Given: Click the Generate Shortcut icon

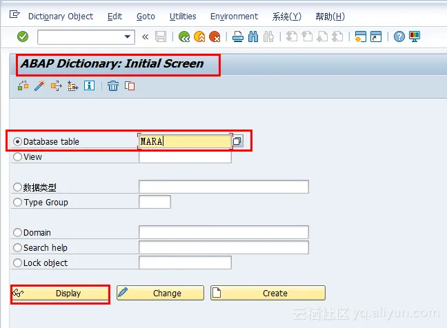Looking at the screenshot, I should pos(376,37).
